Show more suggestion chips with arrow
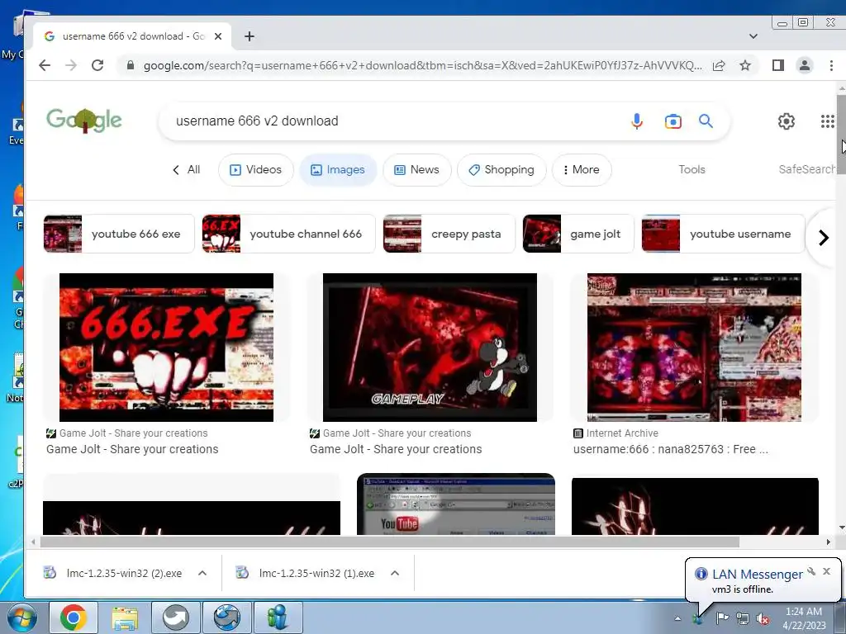Image resolution: width=846 pixels, height=634 pixels. (x=824, y=238)
